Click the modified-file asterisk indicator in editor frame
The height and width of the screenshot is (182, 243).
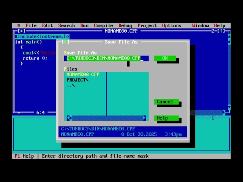[19, 113]
